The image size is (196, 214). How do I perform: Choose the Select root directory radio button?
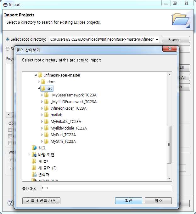[x=8, y=39]
